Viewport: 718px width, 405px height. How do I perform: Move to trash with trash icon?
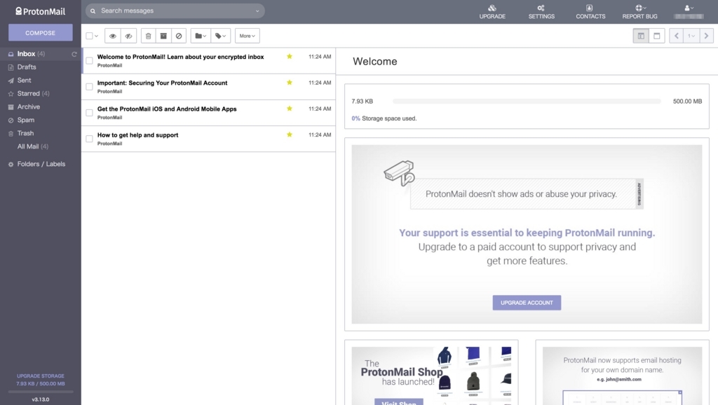click(149, 36)
